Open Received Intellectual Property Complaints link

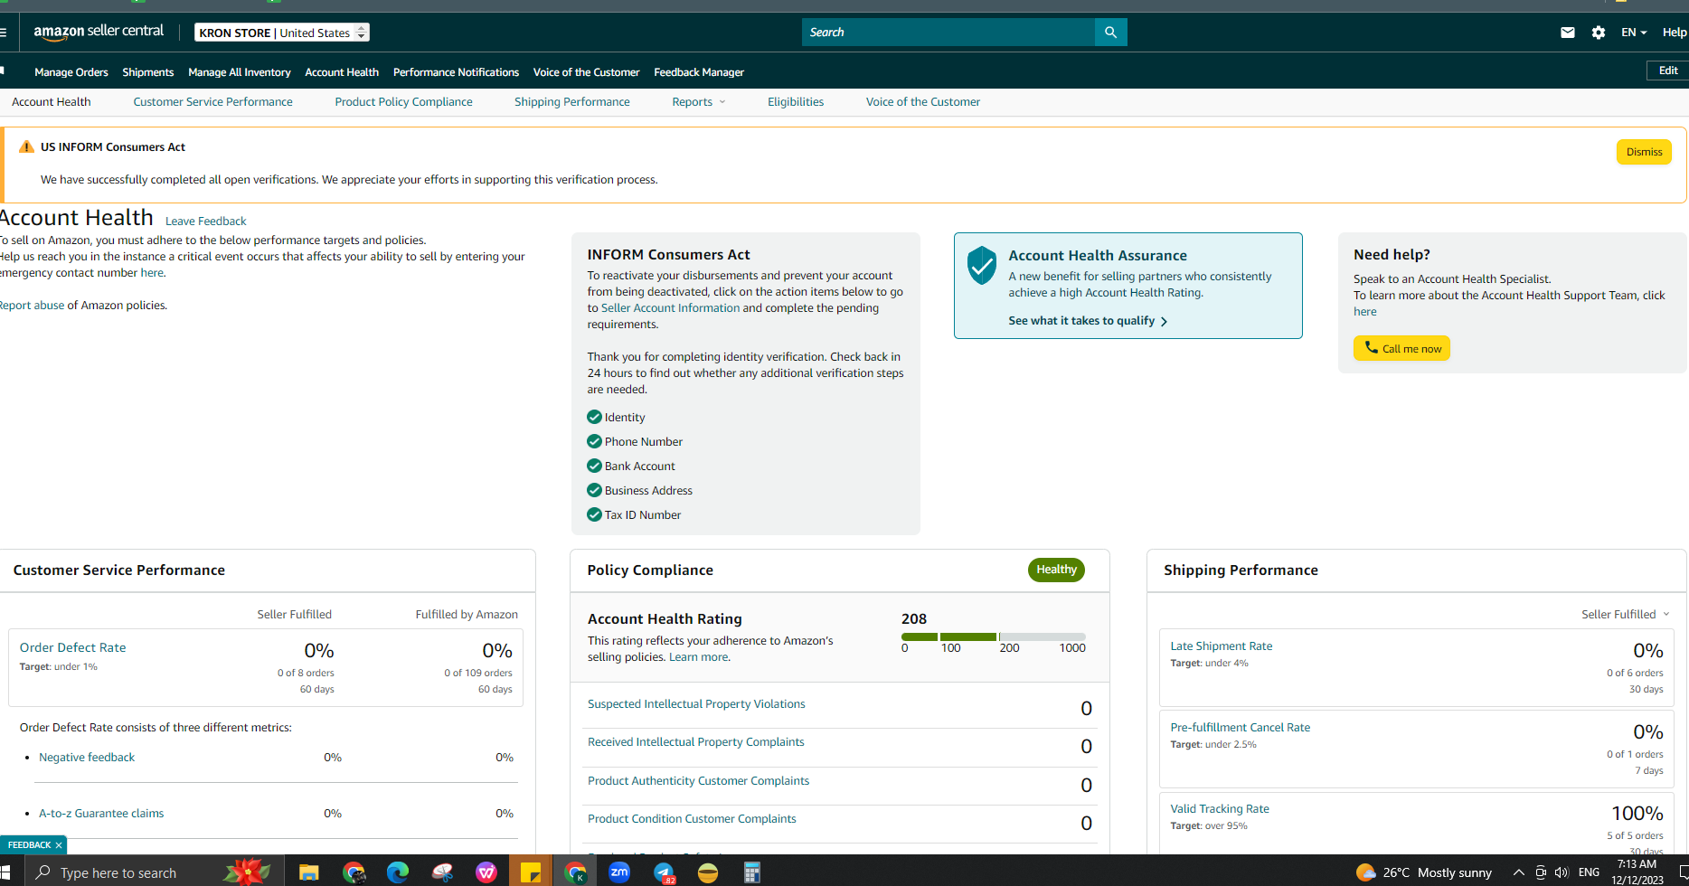click(695, 742)
